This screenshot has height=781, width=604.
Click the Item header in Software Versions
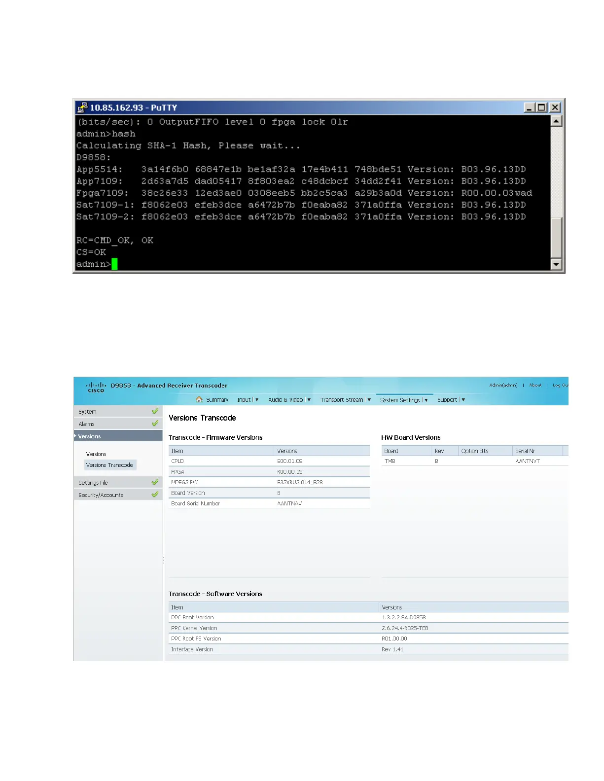[274, 607]
